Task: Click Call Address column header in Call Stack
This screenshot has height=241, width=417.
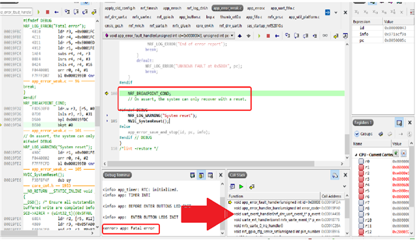Action: point(332,197)
